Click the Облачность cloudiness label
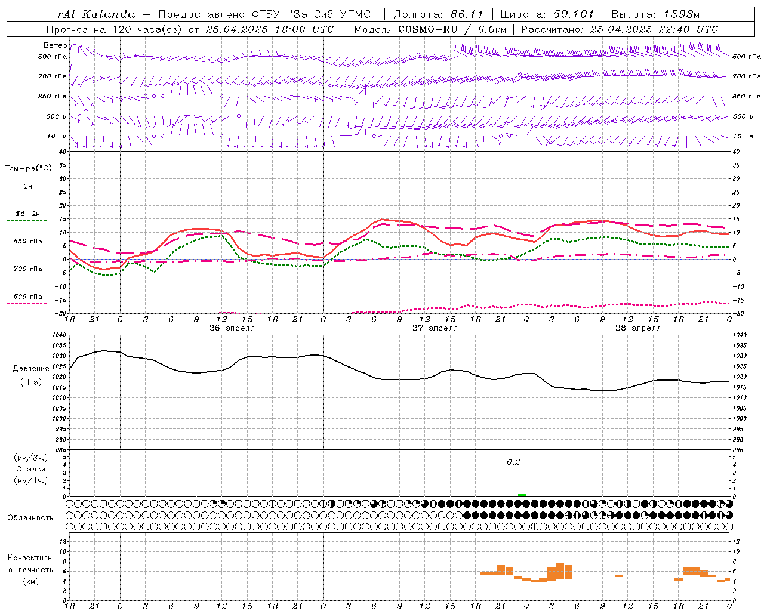The width and height of the screenshot is (764, 611). [x=30, y=518]
